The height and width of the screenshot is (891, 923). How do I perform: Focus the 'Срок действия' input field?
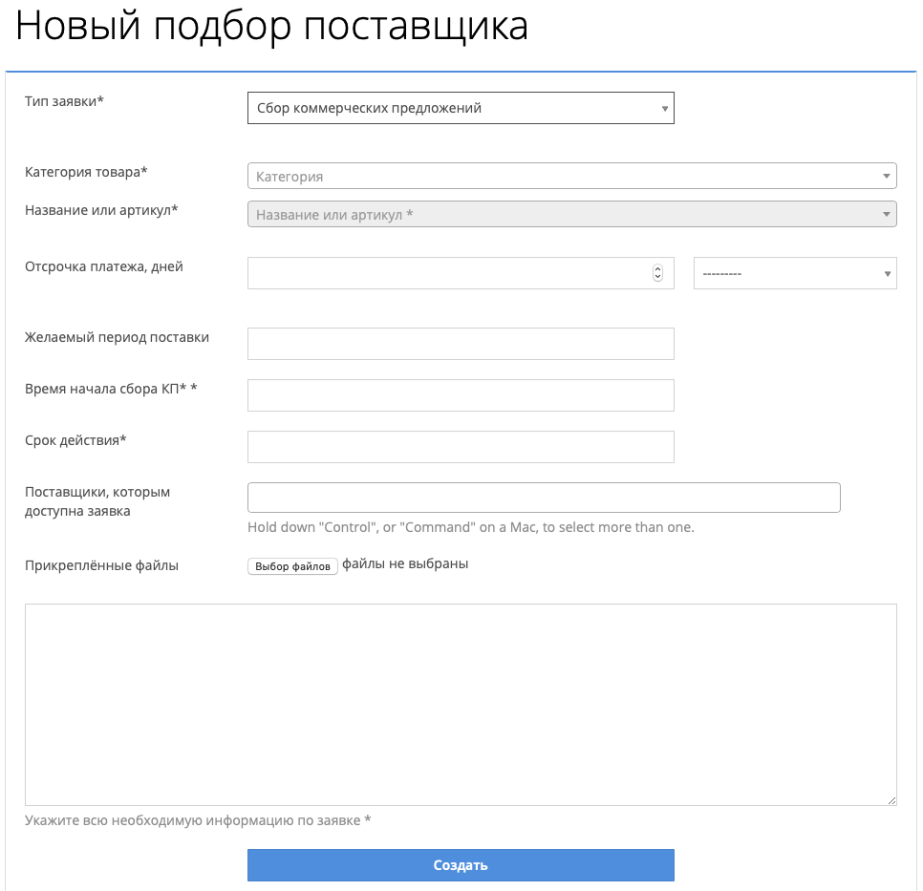[x=460, y=447]
